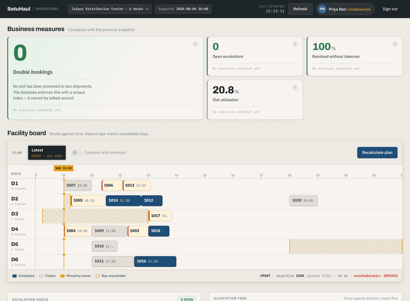Viewport: 410px width, 301px height.
Task: Click Sign out link
Action: point(390,9)
